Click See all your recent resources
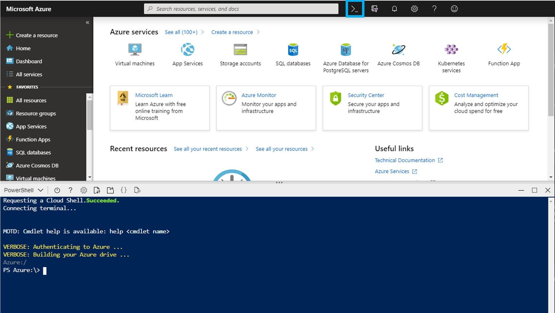 (x=211, y=149)
